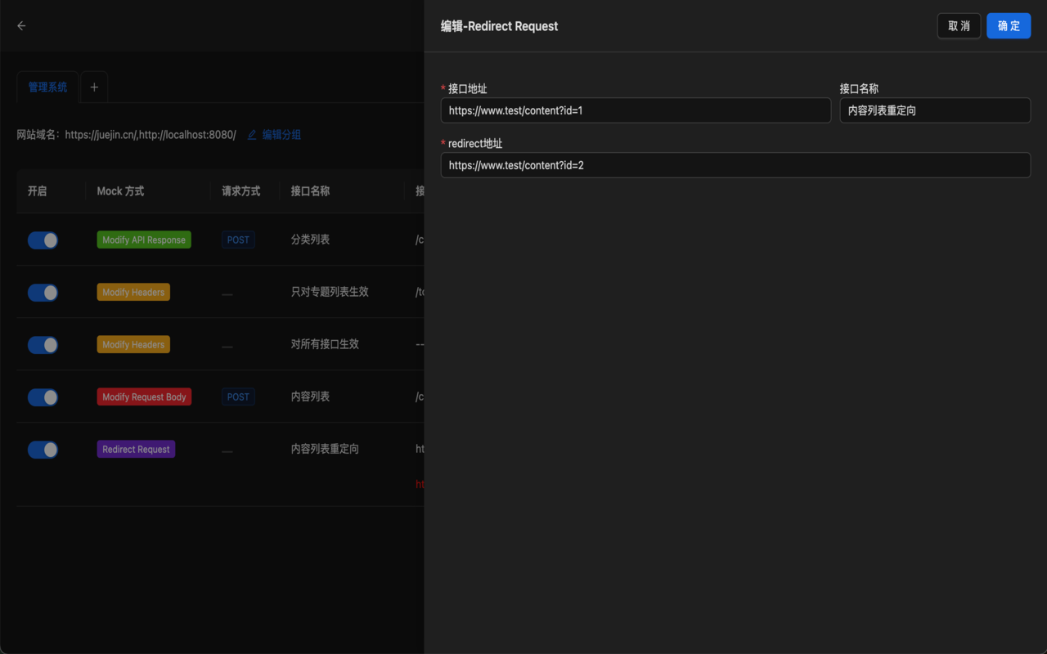Viewport: 1047px width, 654px height.
Task: Toggle the switch on 对所有接口生效 row
Action: point(43,344)
